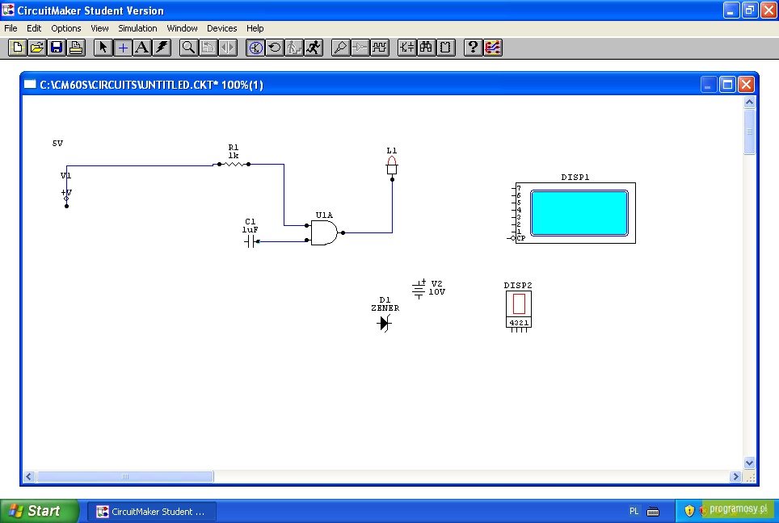
Task: Click the document system-menu icon in UNTITLED.CKT title bar
Action: coord(30,85)
